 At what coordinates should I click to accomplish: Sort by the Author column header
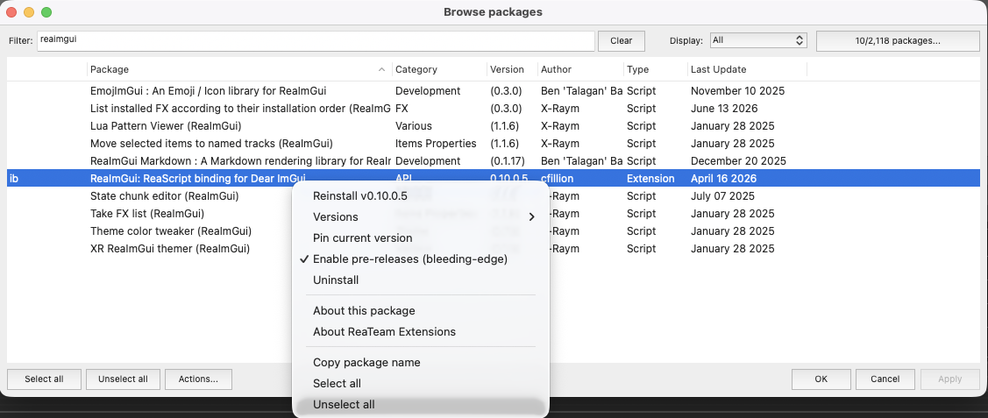(x=580, y=69)
